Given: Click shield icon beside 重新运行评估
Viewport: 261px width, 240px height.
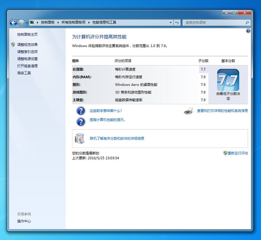Looking at the screenshot, I should (x=225, y=153).
